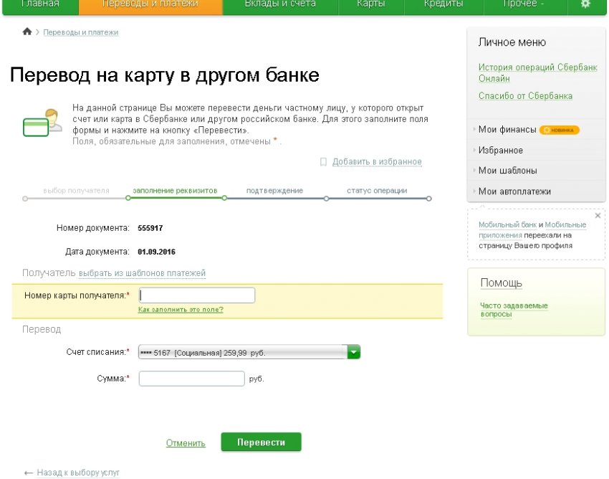The height and width of the screenshot is (479, 609).
Task: Switch to the Карты tab
Action: coord(370,4)
